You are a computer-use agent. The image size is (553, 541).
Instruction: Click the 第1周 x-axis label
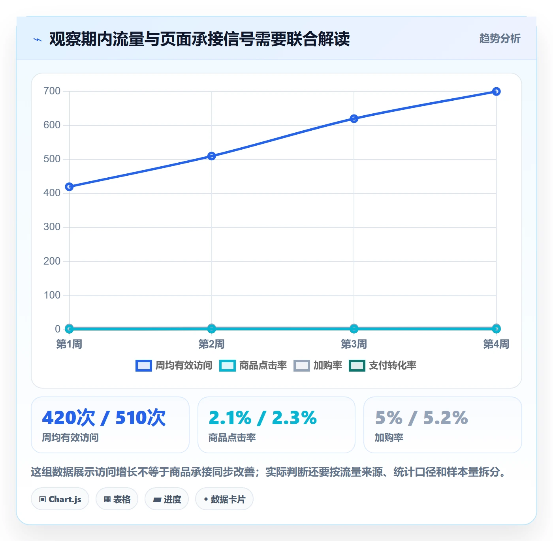(x=69, y=344)
